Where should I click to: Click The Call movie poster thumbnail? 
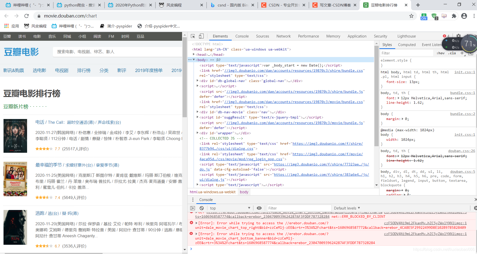(15, 136)
